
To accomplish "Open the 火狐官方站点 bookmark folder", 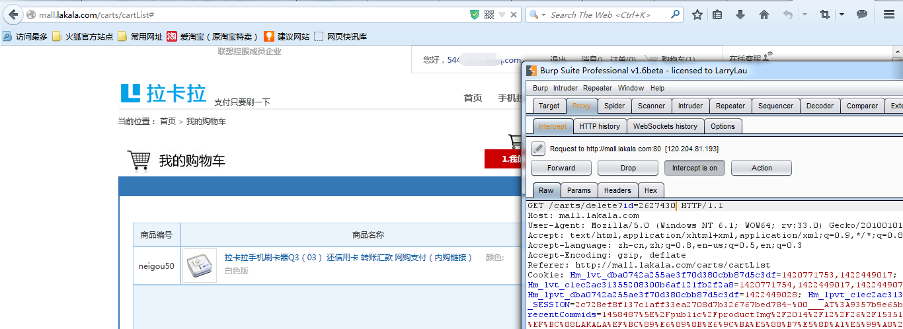I will click(83, 37).
